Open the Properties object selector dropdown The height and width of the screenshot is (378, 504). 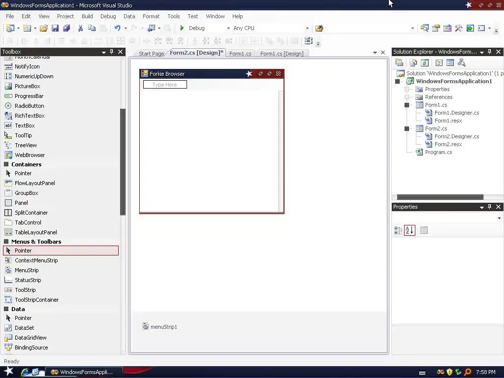tap(499, 218)
